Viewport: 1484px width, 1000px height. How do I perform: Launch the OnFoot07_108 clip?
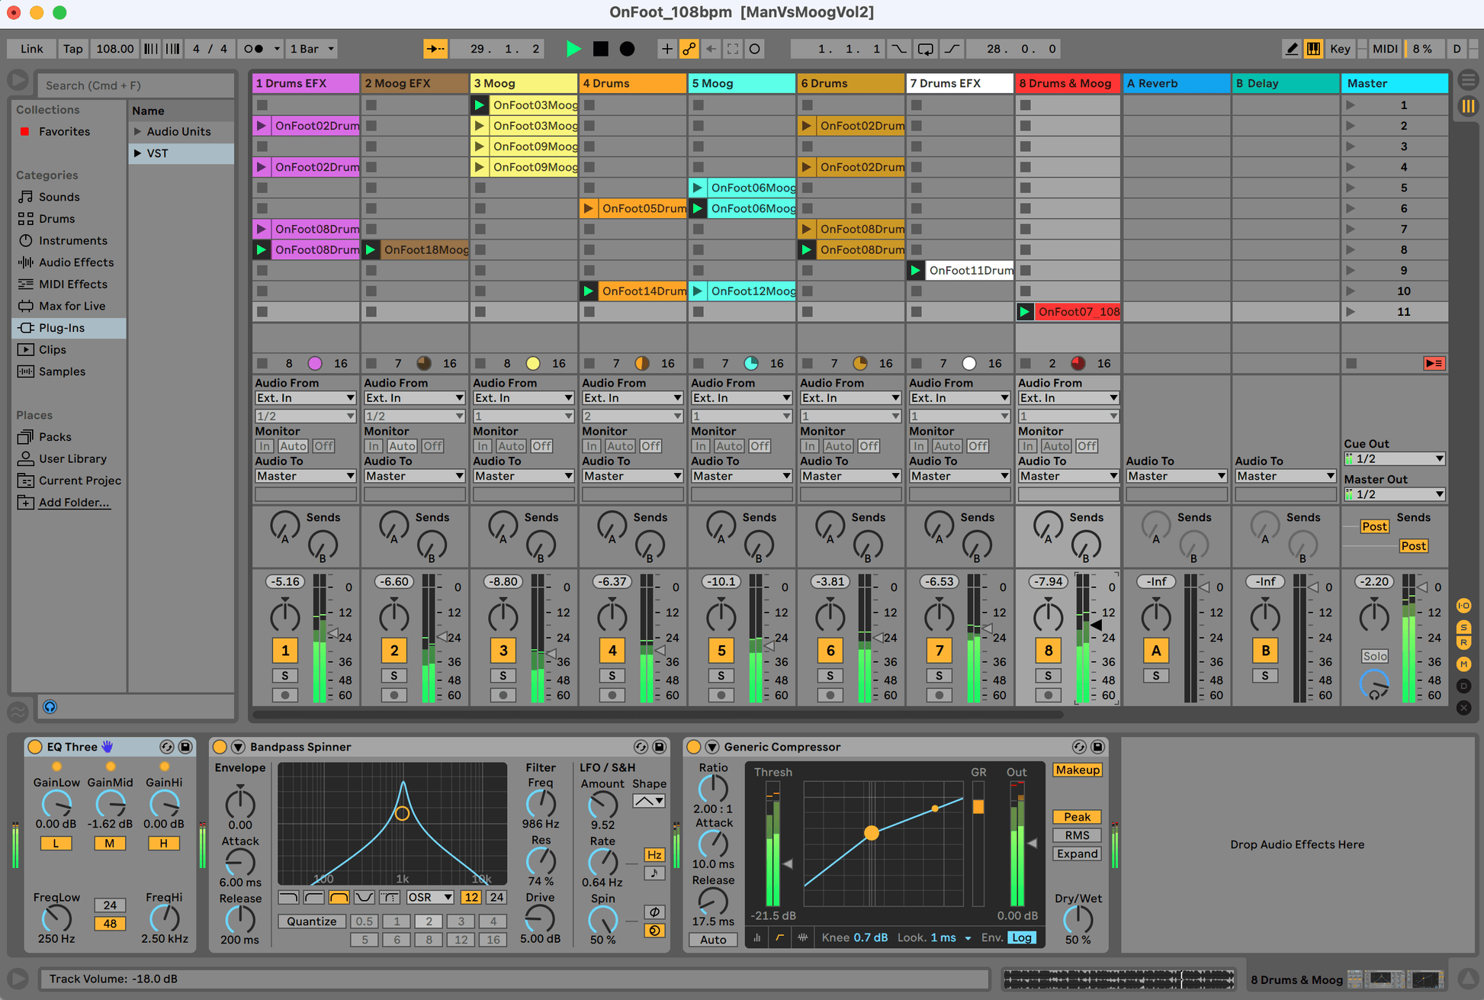coord(1025,312)
